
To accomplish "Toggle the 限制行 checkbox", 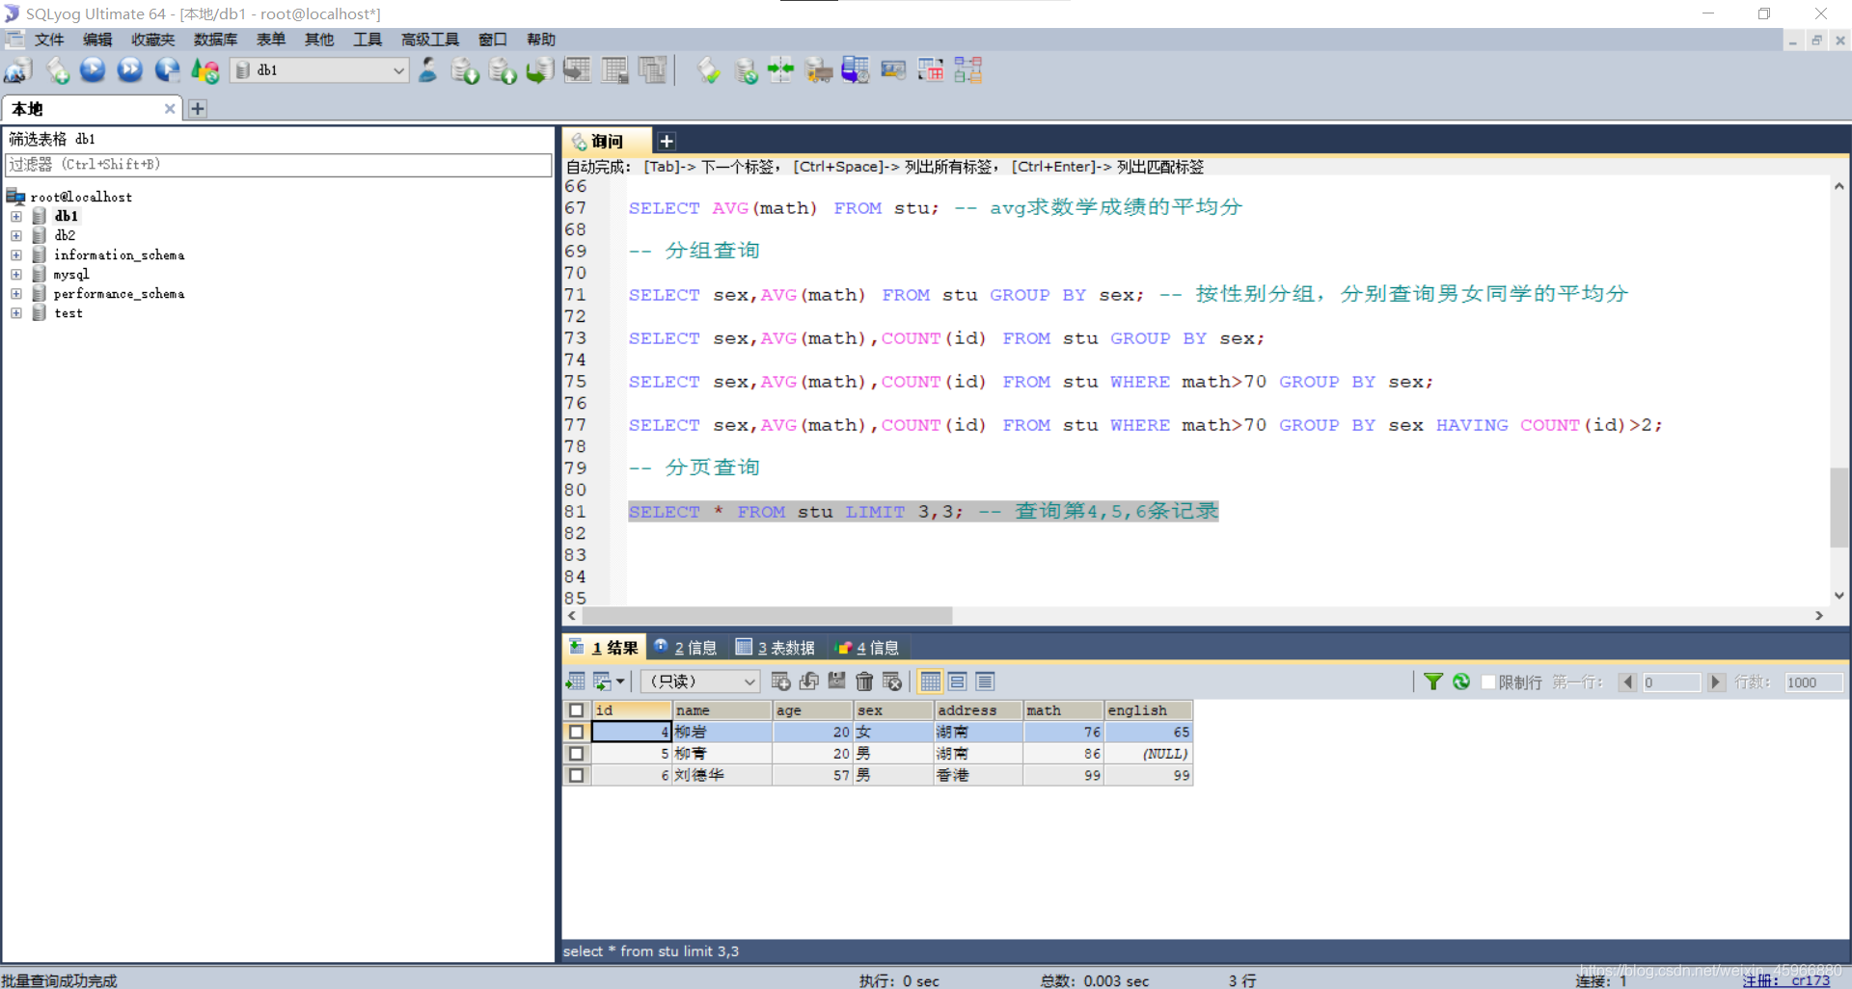I will pyautogui.click(x=1488, y=682).
